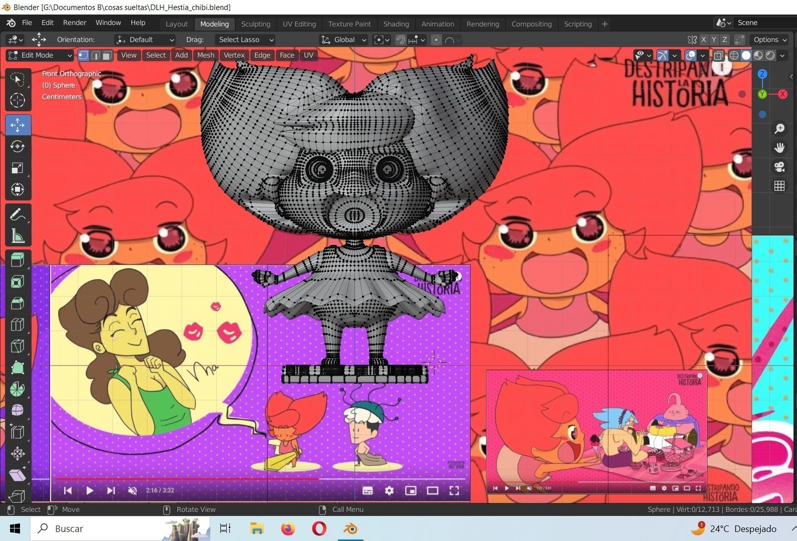
Task: Toggle X-ray display
Action: click(718, 55)
